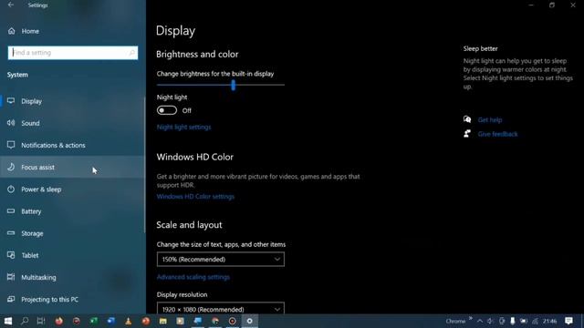Open the text scaling 150% dropdown

221,259
